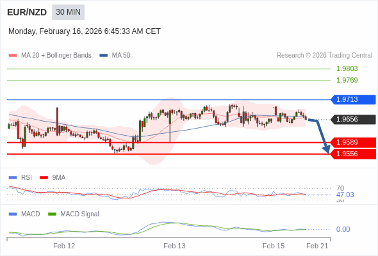Click the red 1.9589 support tag
This screenshot has height=256, width=378.
tap(353, 142)
